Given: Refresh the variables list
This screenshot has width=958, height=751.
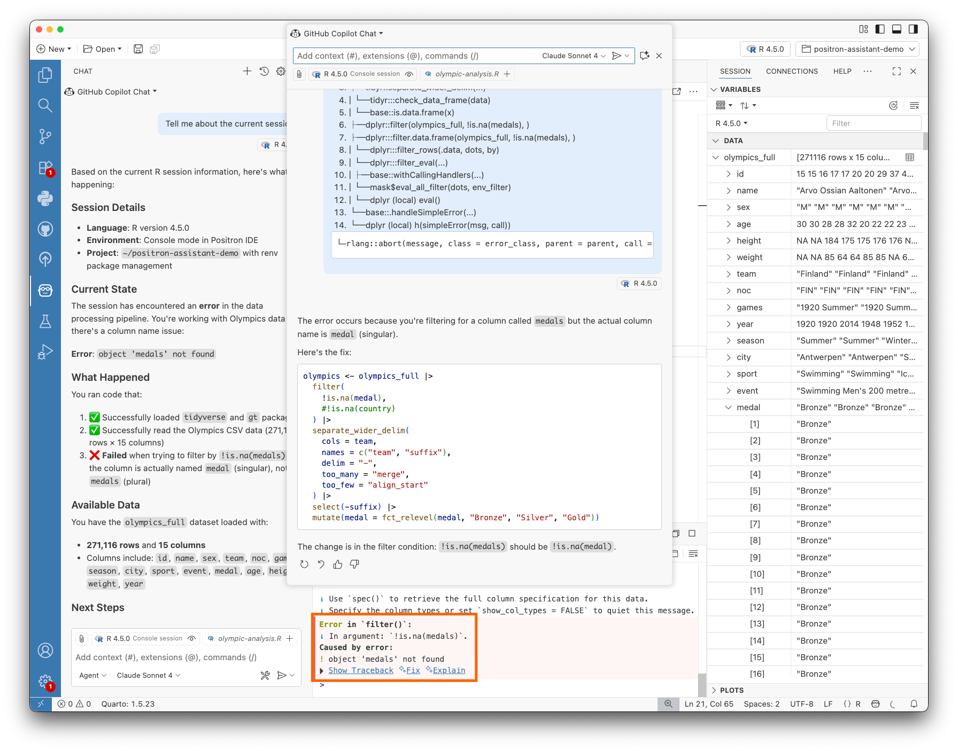Looking at the screenshot, I should pos(893,106).
